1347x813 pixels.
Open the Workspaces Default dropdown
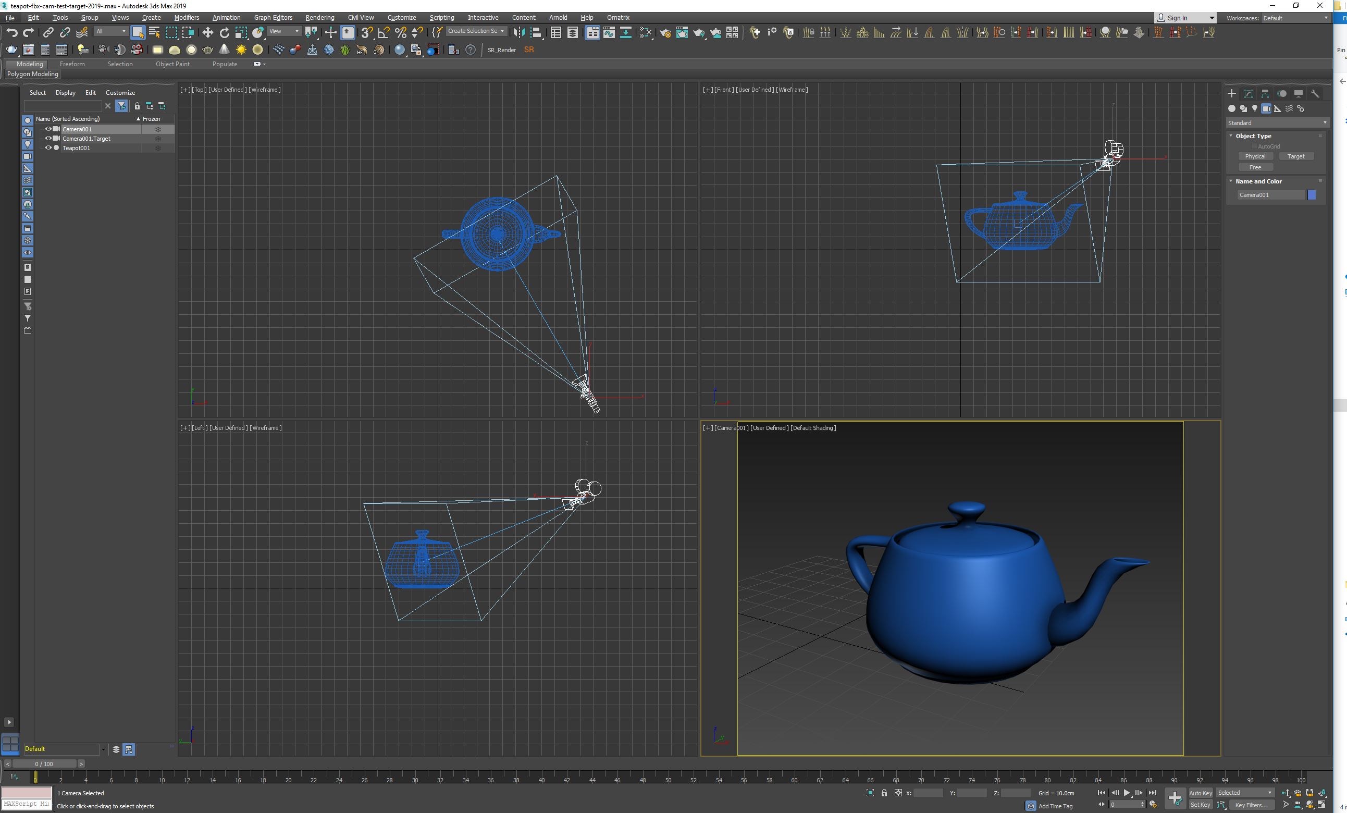pos(1295,18)
